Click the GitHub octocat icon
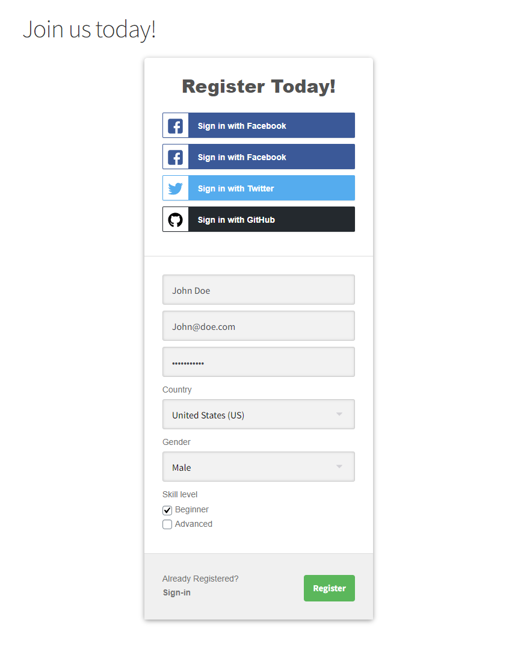This screenshot has width=509, height=646. click(175, 220)
